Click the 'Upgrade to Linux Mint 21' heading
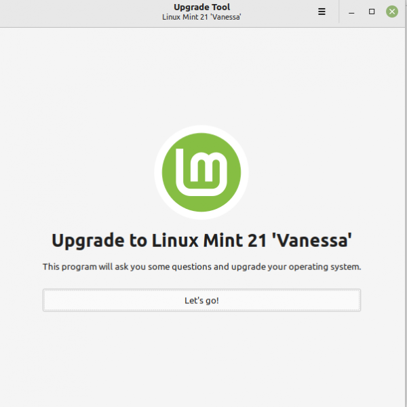 pyautogui.click(x=201, y=240)
